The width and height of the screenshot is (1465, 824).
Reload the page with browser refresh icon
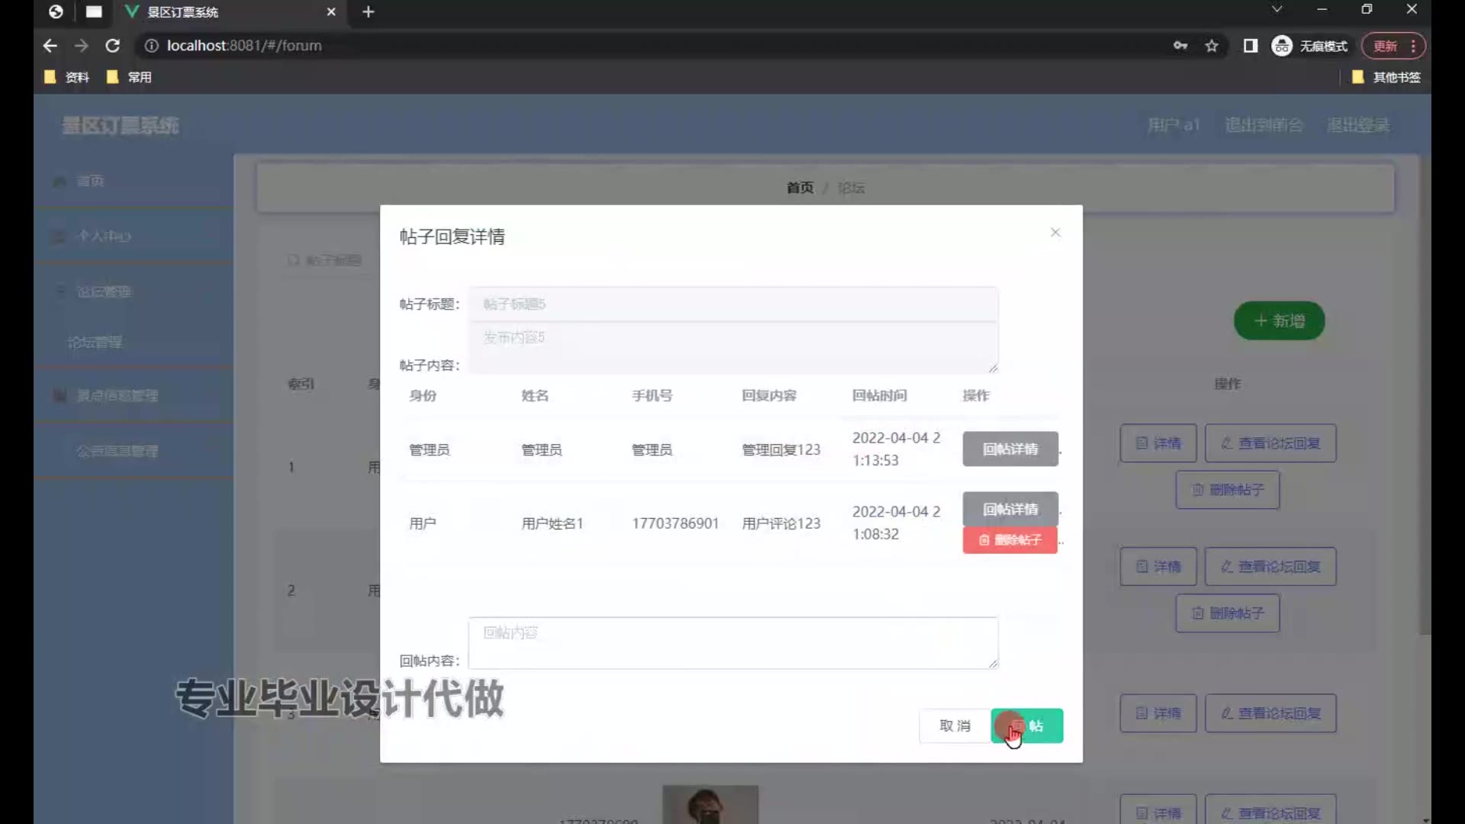[x=113, y=46]
